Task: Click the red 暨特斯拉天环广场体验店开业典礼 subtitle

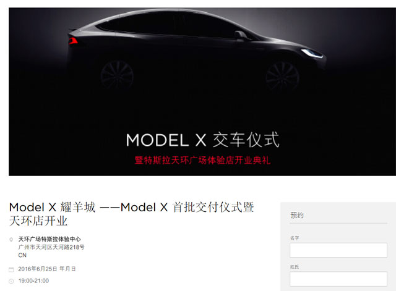Action: [202, 160]
